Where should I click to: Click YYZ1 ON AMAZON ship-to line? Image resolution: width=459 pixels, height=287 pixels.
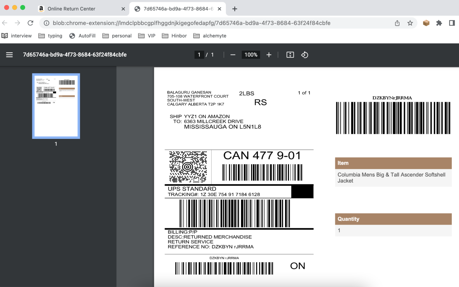pos(207,117)
